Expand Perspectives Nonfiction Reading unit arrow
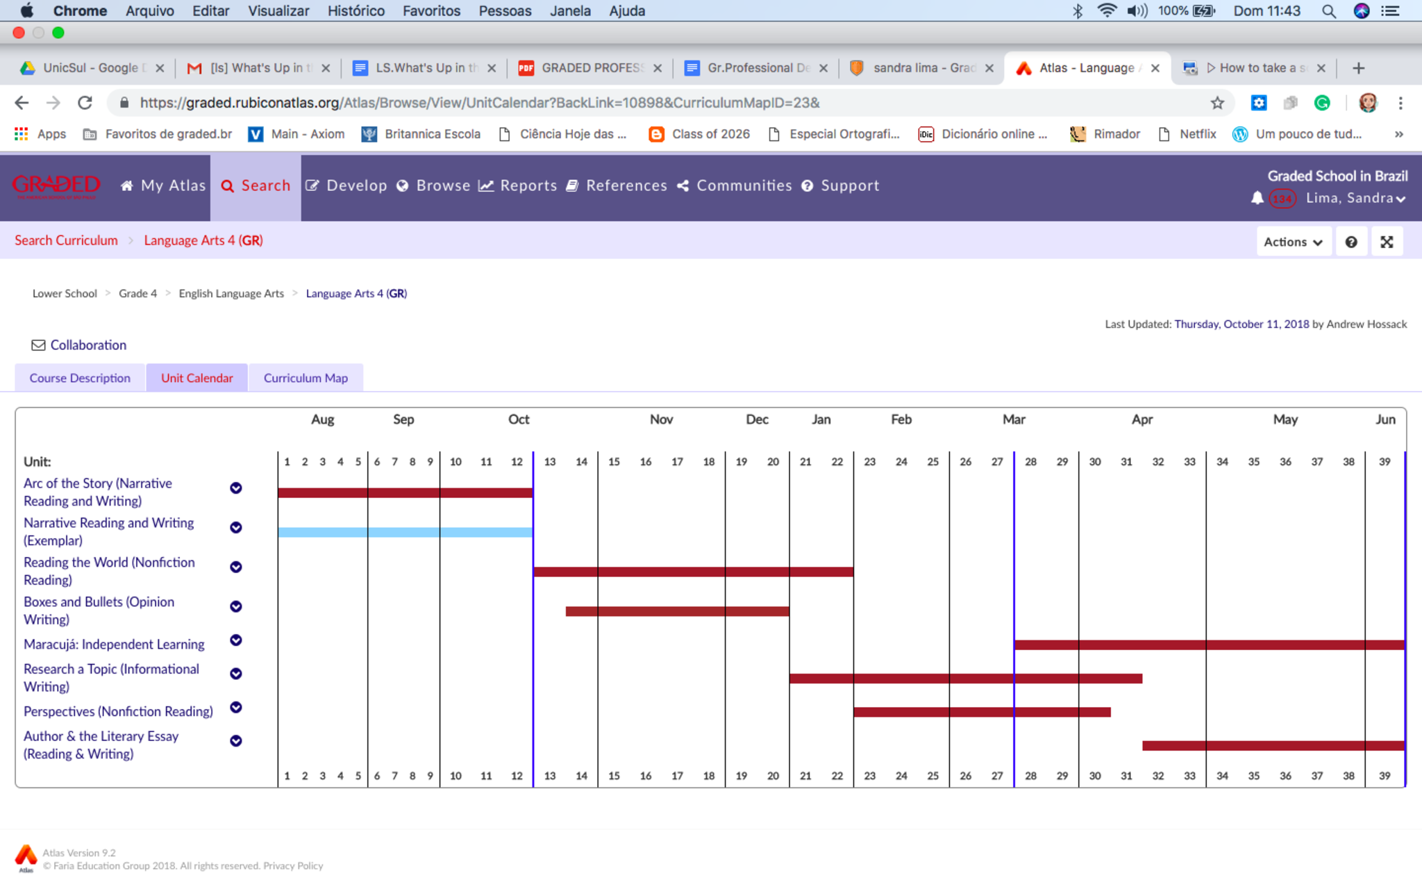Viewport: 1422px width, 889px height. coord(236,708)
